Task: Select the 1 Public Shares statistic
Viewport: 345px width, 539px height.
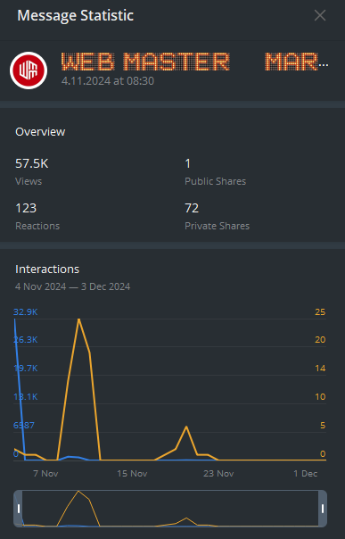Action: point(215,171)
